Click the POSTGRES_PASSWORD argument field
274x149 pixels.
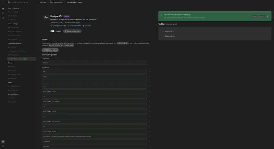(x=95, y=122)
